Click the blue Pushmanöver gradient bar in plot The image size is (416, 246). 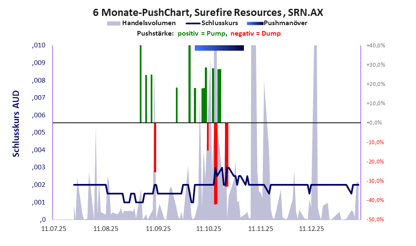[219, 48]
